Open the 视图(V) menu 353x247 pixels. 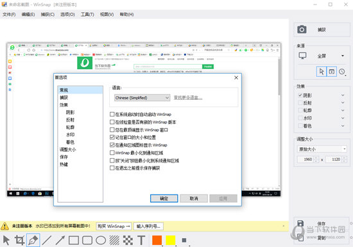click(107, 14)
